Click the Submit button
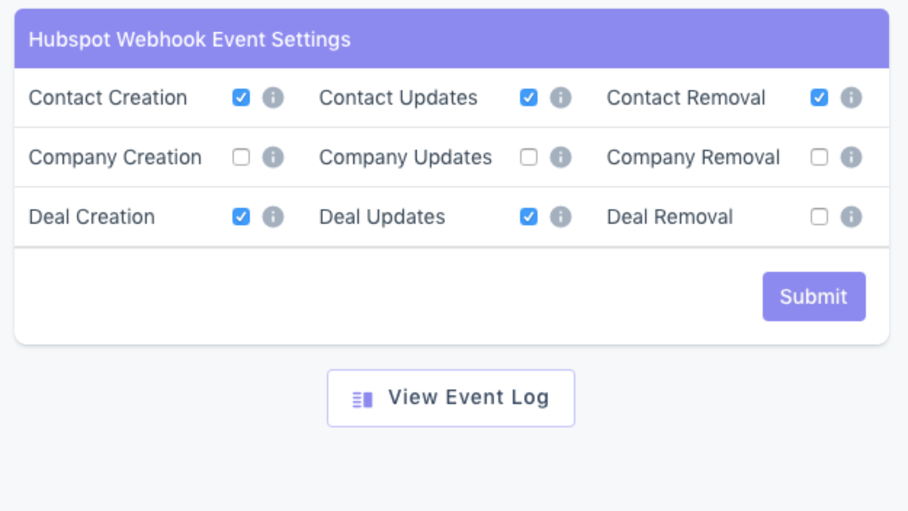This screenshot has width=908, height=511. [x=814, y=296]
